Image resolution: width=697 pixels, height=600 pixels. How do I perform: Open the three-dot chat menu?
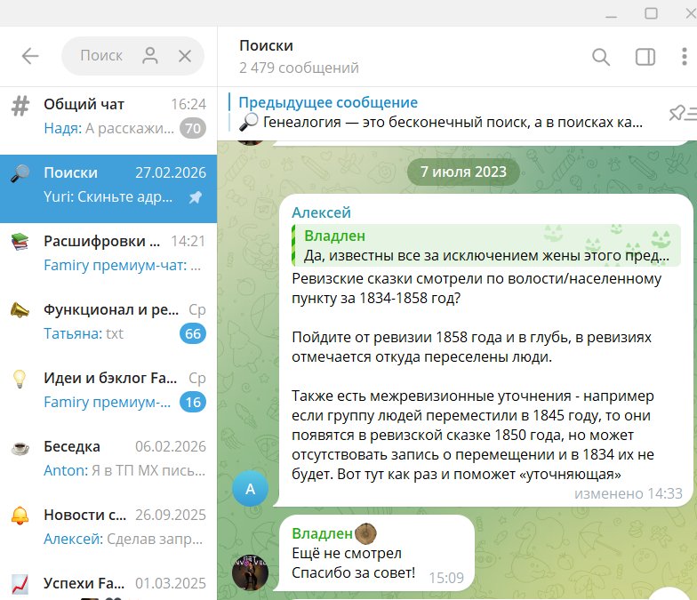click(685, 57)
